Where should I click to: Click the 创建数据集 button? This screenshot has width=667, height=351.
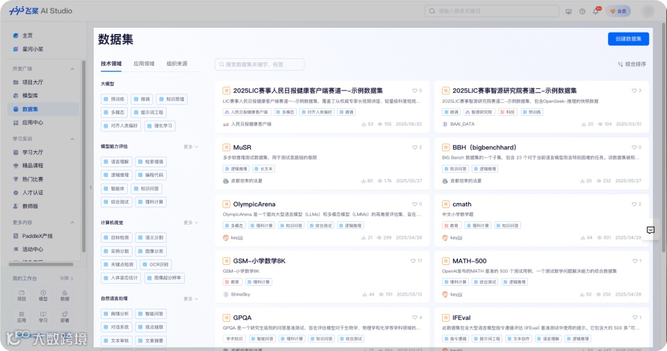(x=628, y=39)
